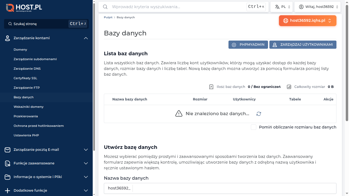The image size is (349, 196).
Task: Click person icon on Zarządzaj użytkownikami button
Action: click(x=275, y=45)
